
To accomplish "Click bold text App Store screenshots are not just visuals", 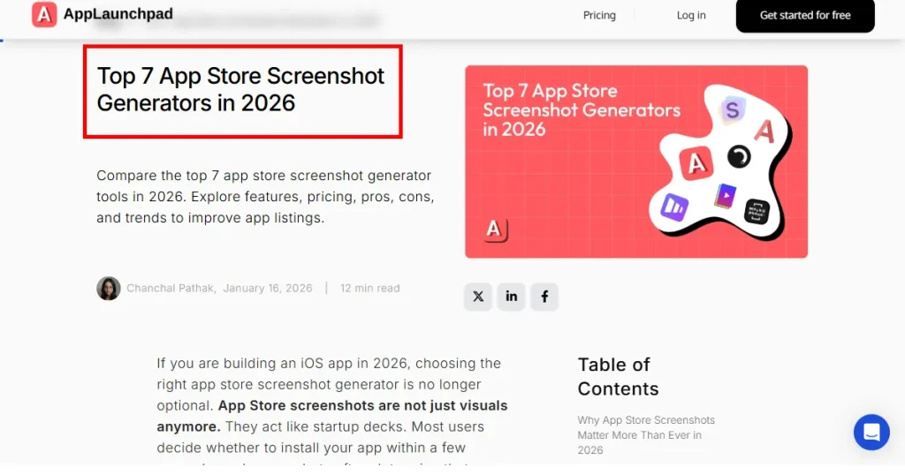I will pos(332,416).
